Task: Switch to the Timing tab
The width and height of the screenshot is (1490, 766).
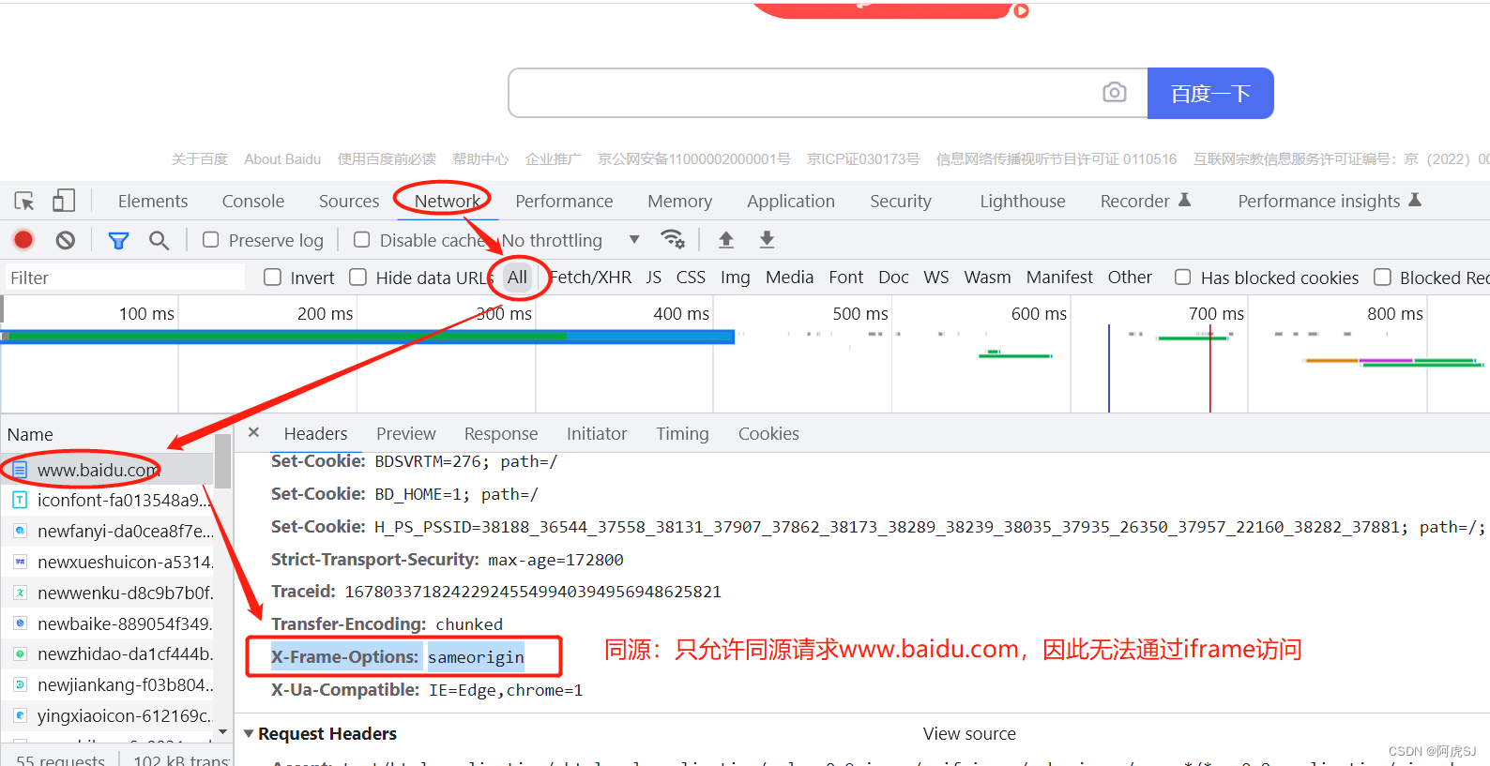Action: [682, 434]
